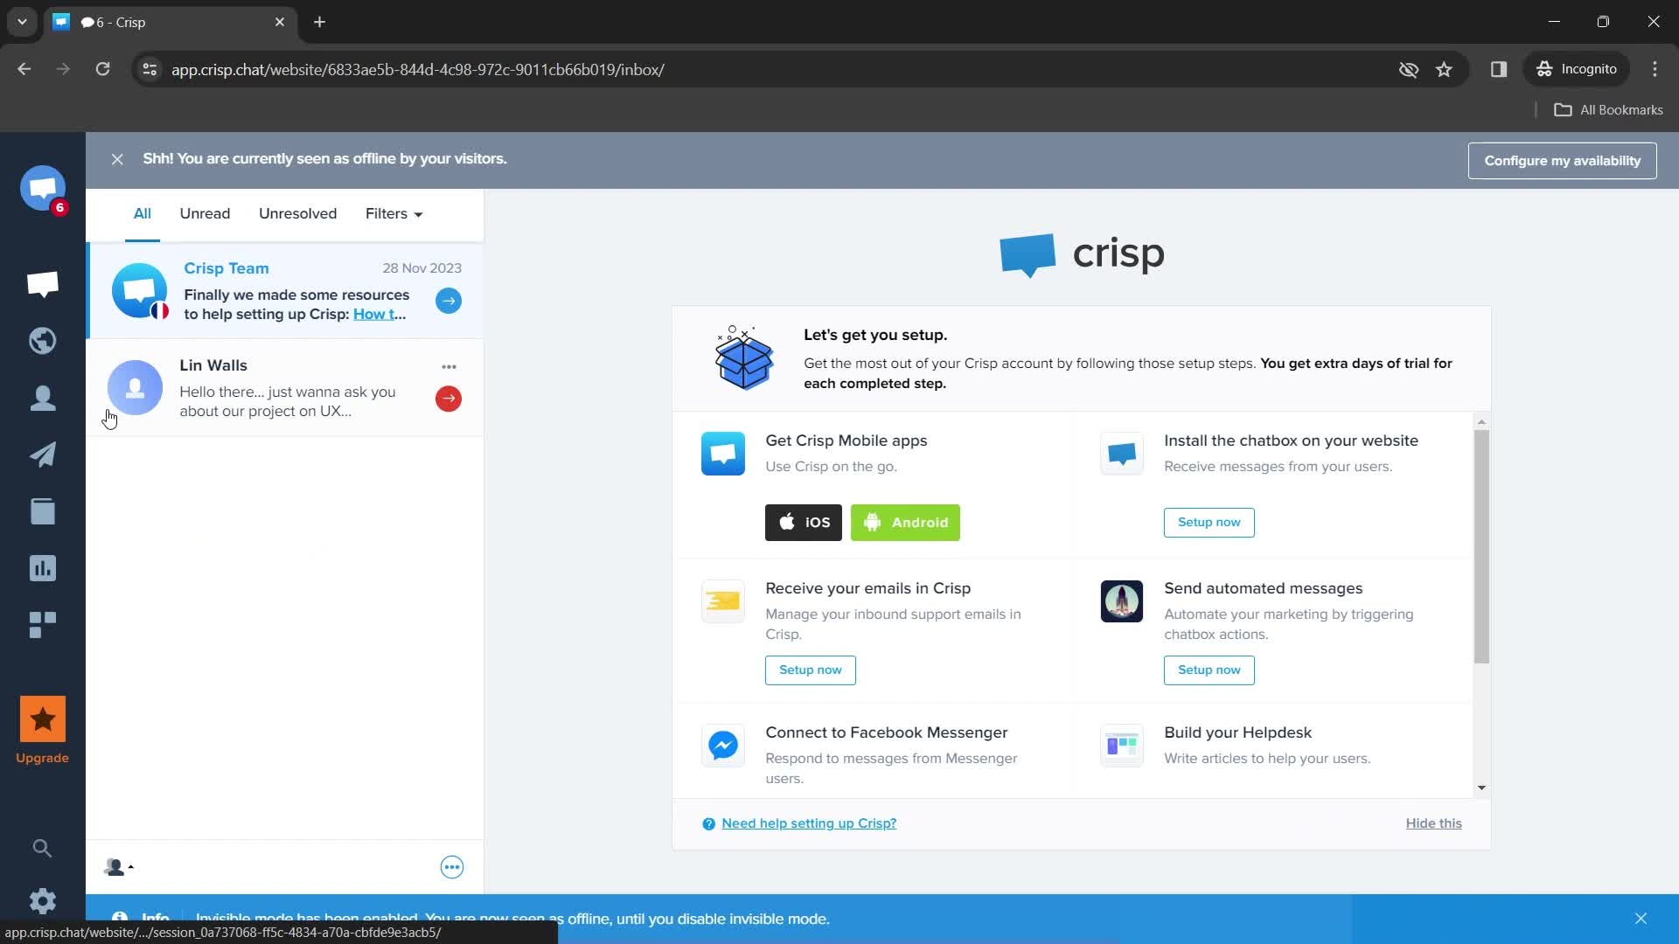Viewport: 1679px width, 944px height.
Task: Click the Unread messages tab
Action: [204, 213]
